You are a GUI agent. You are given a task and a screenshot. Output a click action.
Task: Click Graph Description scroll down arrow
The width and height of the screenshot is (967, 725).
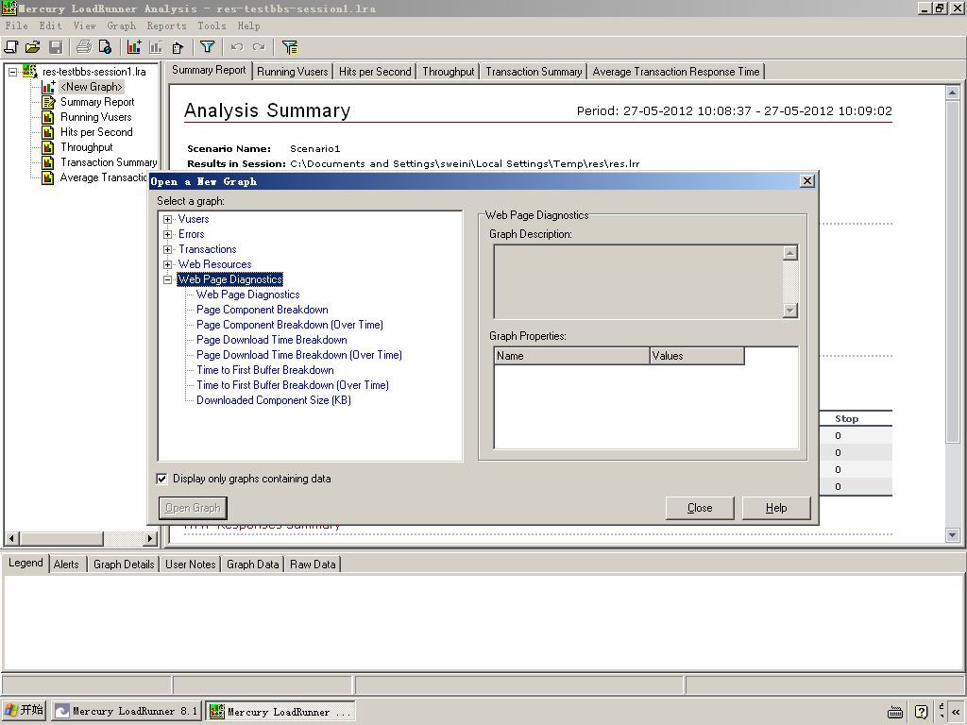coord(790,310)
